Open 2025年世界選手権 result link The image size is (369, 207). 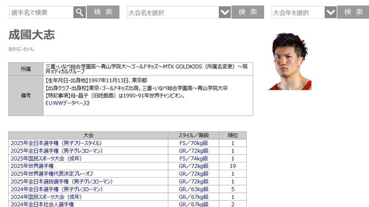click(32, 166)
